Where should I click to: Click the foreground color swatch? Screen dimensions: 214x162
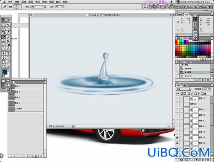[5, 72]
